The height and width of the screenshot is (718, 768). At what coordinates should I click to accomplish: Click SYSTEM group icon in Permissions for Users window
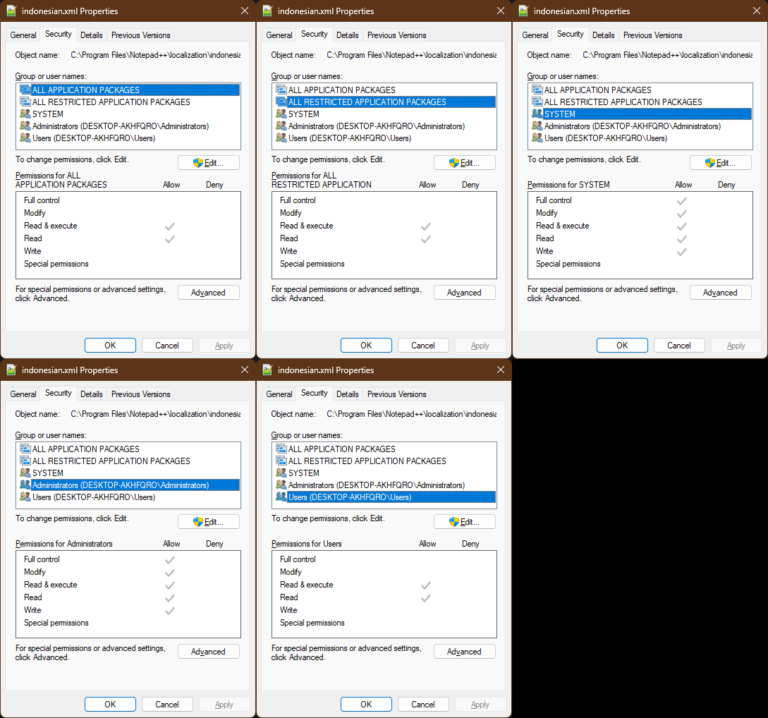(x=281, y=473)
